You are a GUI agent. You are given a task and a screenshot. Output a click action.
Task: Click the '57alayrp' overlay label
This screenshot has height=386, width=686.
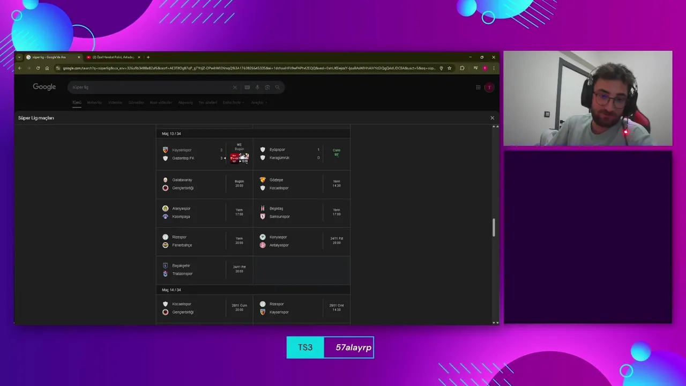point(353,347)
